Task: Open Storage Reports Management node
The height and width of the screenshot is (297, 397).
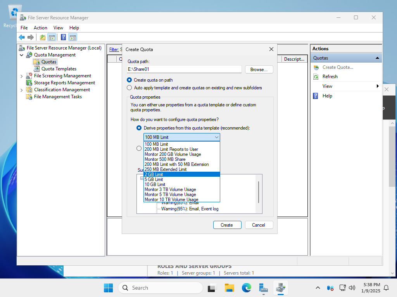Action: point(64,83)
